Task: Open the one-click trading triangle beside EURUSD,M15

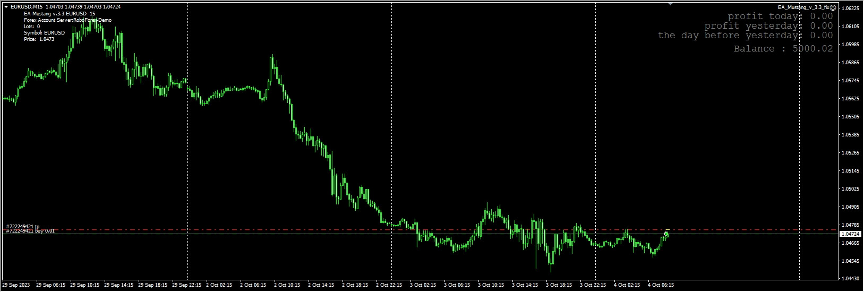Action: (6, 6)
